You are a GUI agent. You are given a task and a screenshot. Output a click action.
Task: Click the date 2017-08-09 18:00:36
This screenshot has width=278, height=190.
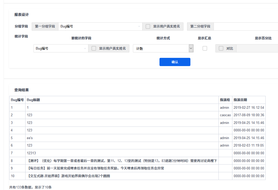tap(249, 115)
